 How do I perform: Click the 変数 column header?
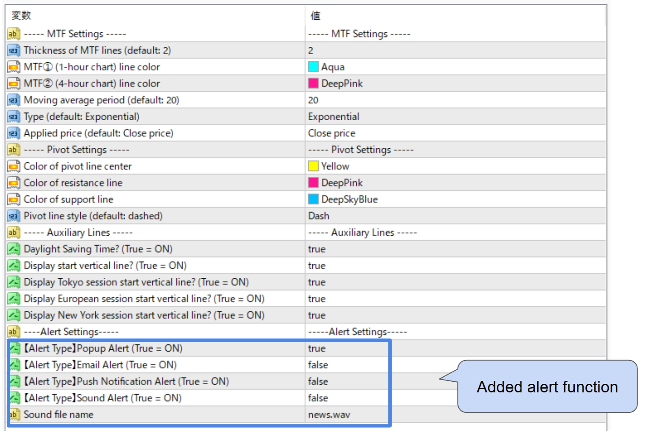tap(21, 16)
